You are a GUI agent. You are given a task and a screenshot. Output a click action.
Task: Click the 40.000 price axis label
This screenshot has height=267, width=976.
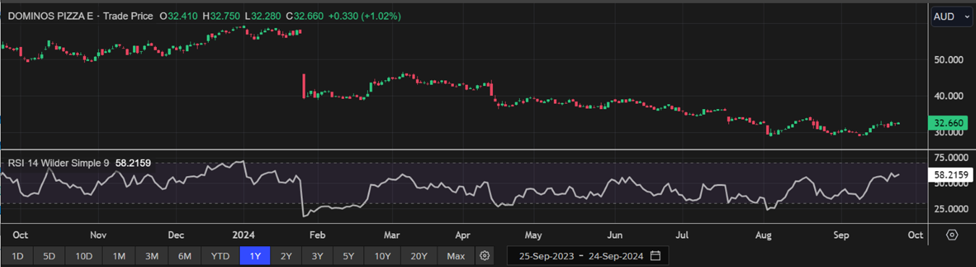(x=949, y=96)
